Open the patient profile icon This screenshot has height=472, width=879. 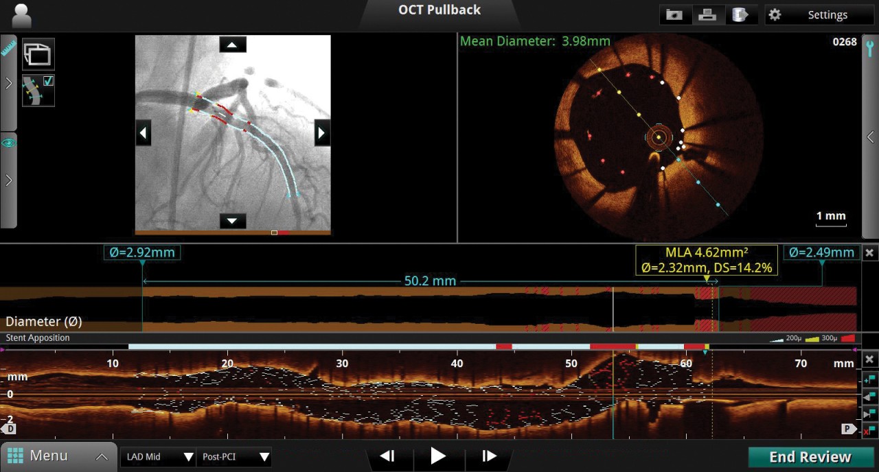tap(21, 15)
